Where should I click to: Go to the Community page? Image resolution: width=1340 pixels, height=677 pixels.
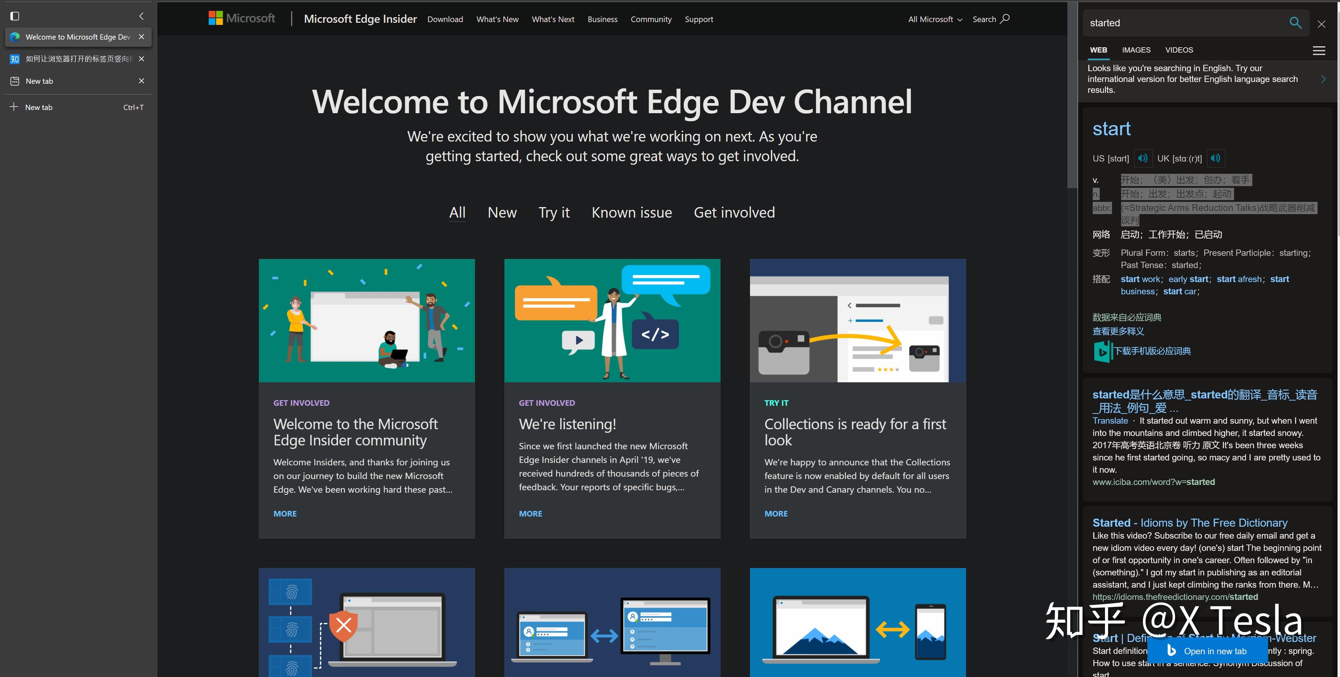[x=651, y=19]
